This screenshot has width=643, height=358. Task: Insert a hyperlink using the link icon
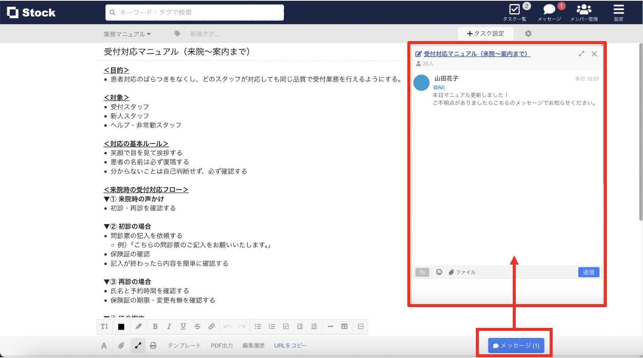click(x=211, y=326)
